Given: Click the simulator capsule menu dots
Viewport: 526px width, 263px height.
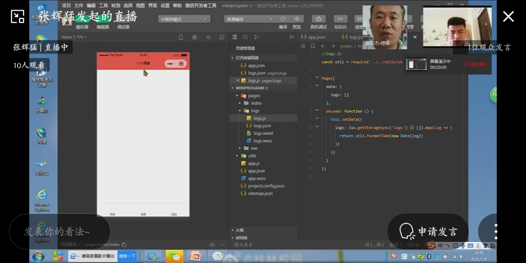Looking at the screenshot, I should 170,63.
